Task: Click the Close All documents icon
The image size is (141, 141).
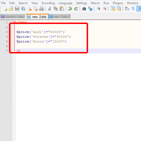Action: tap(36, 9)
